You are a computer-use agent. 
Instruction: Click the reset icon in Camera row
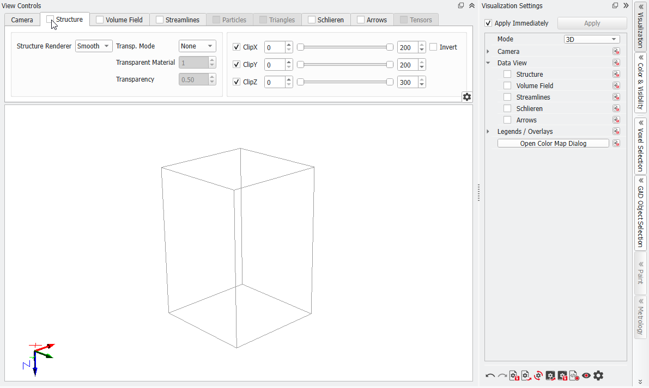click(x=616, y=51)
